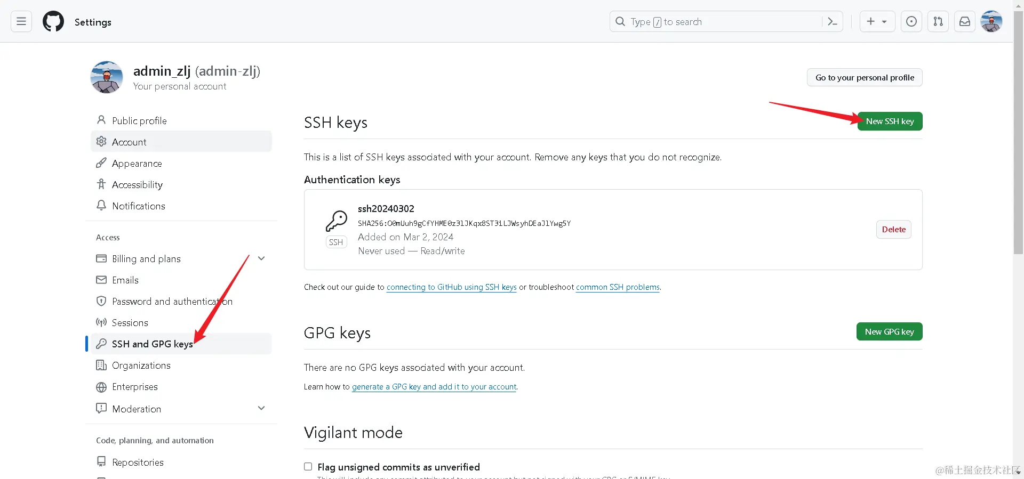Go to Password and authentication settings
The width and height of the screenshot is (1024, 479).
click(172, 302)
